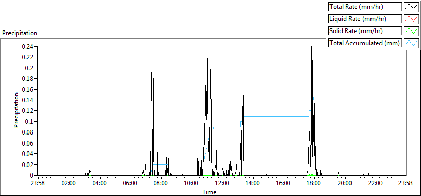Image resolution: width=421 pixels, height=196 pixels.
Task: Click the Total Accumulated blue line icon
Action: 412,43
